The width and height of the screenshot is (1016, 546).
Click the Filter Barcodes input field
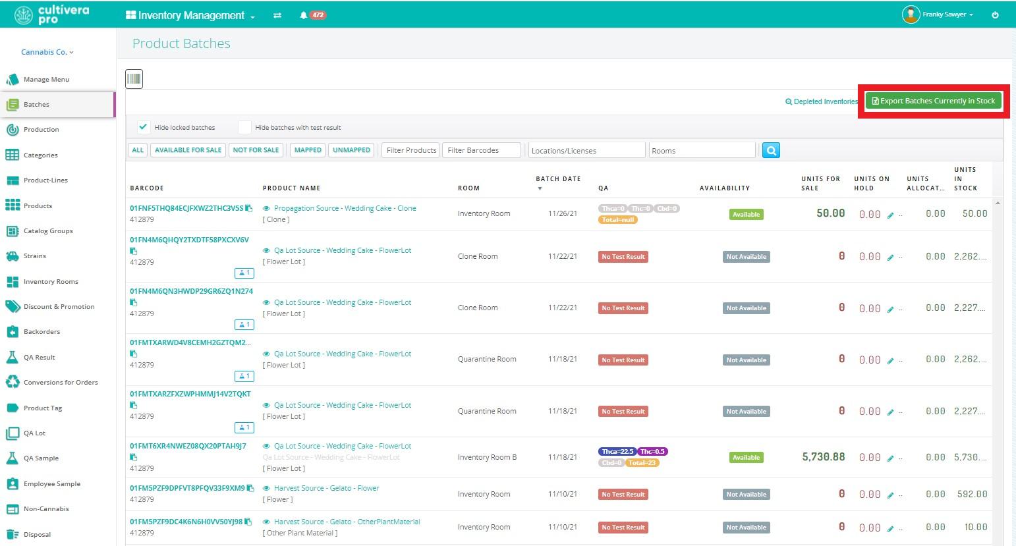click(482, 150)
